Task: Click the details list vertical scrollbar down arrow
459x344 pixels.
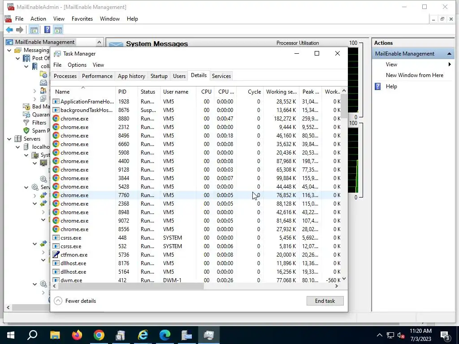Action: (344, 279)
